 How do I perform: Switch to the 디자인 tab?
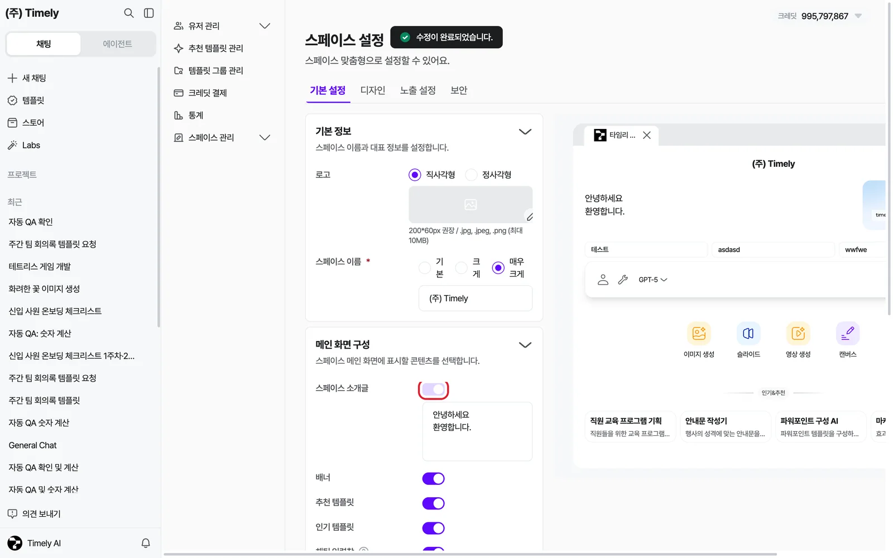pos(373,90)
